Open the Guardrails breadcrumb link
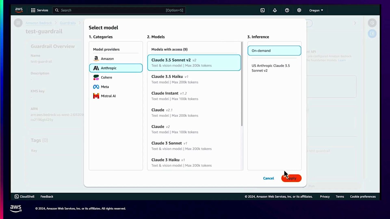 68,23
